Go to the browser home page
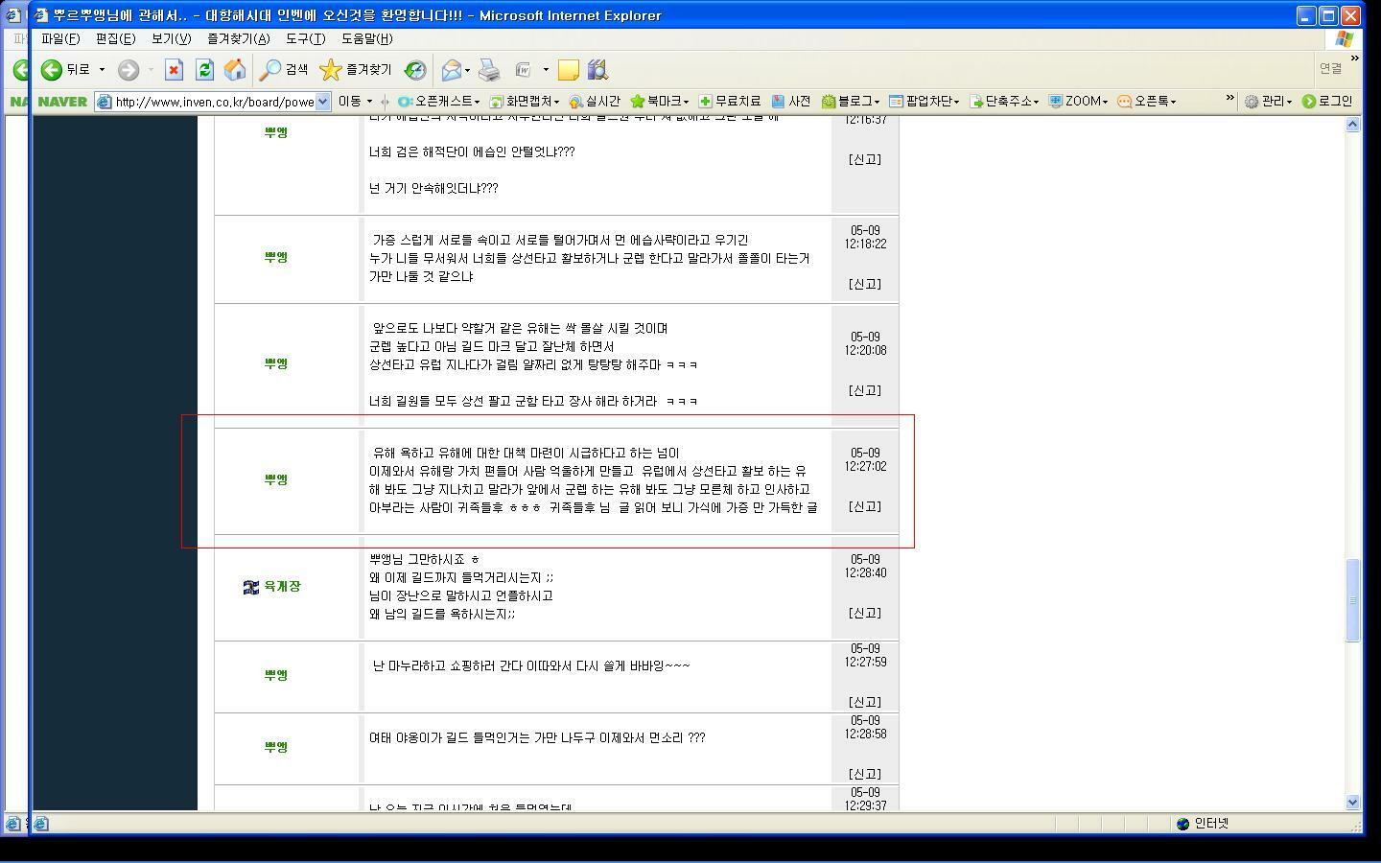The width and height of the screenshot is (1381, 863). tap(233, 69)
